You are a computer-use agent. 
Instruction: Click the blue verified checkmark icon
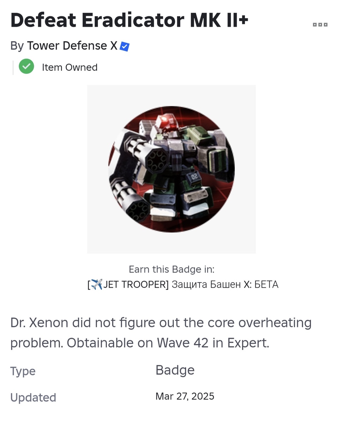pos(125,47)
